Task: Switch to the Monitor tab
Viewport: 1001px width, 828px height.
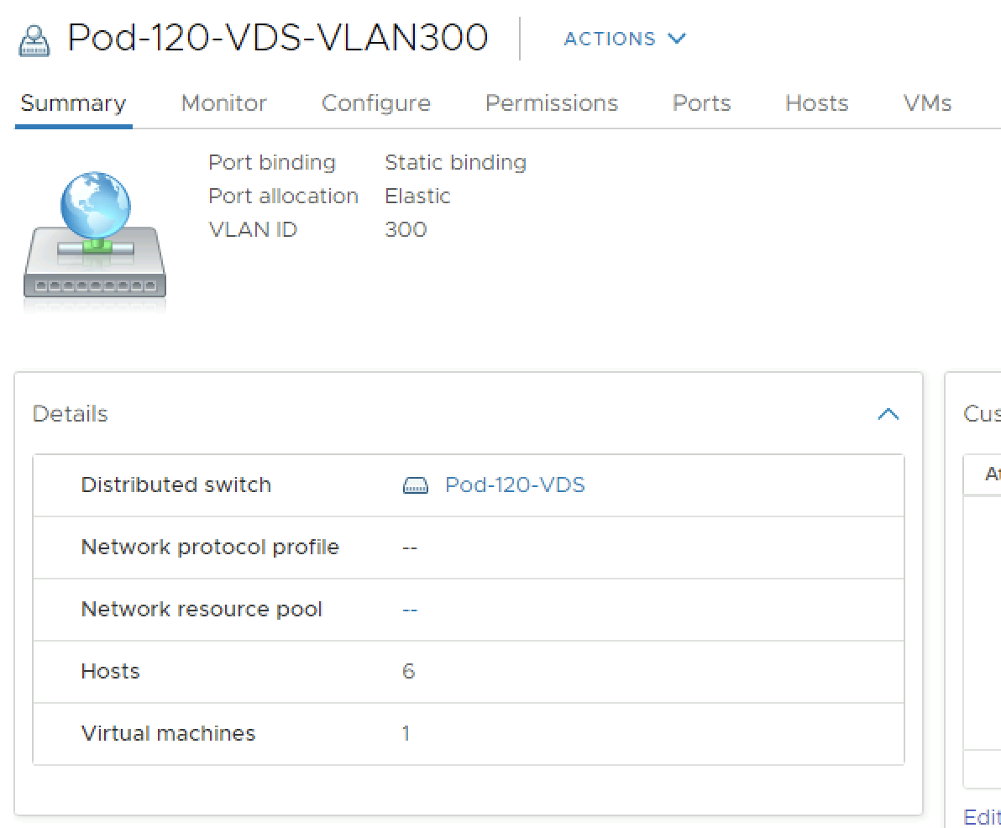Action: (x=223, y=103)
